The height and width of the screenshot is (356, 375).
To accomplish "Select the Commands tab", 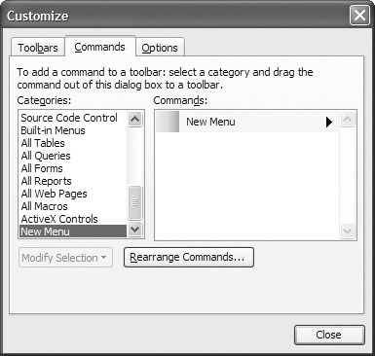I will pos(100,47).
